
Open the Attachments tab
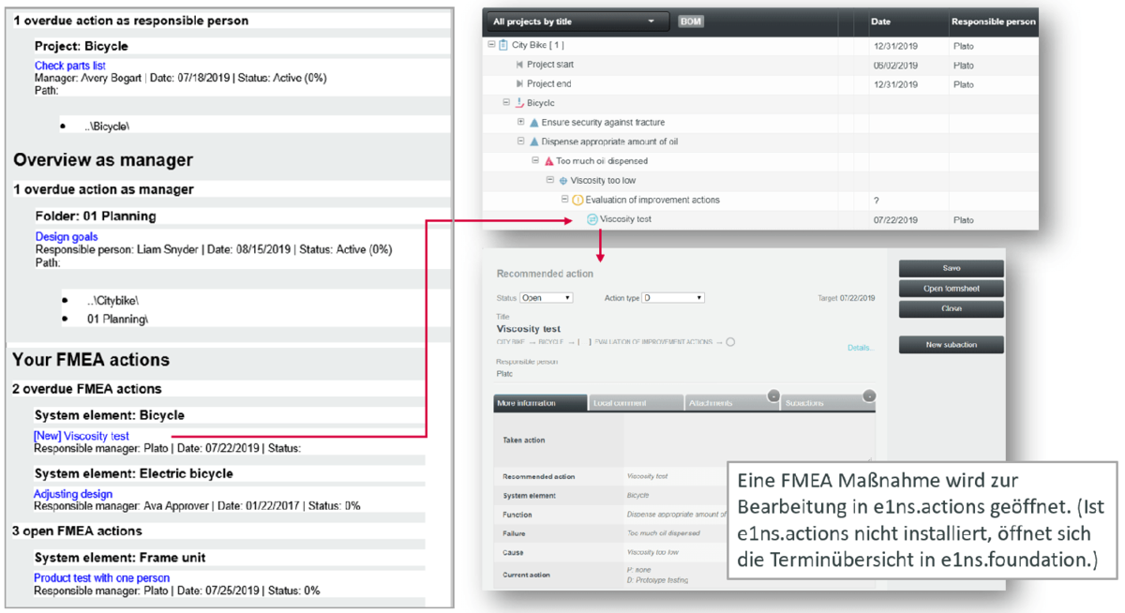click(733, 403)
